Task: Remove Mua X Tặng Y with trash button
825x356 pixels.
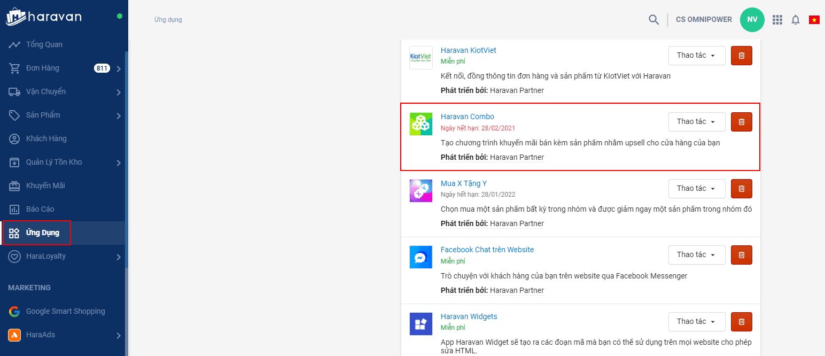Action: tap(741, 189)
